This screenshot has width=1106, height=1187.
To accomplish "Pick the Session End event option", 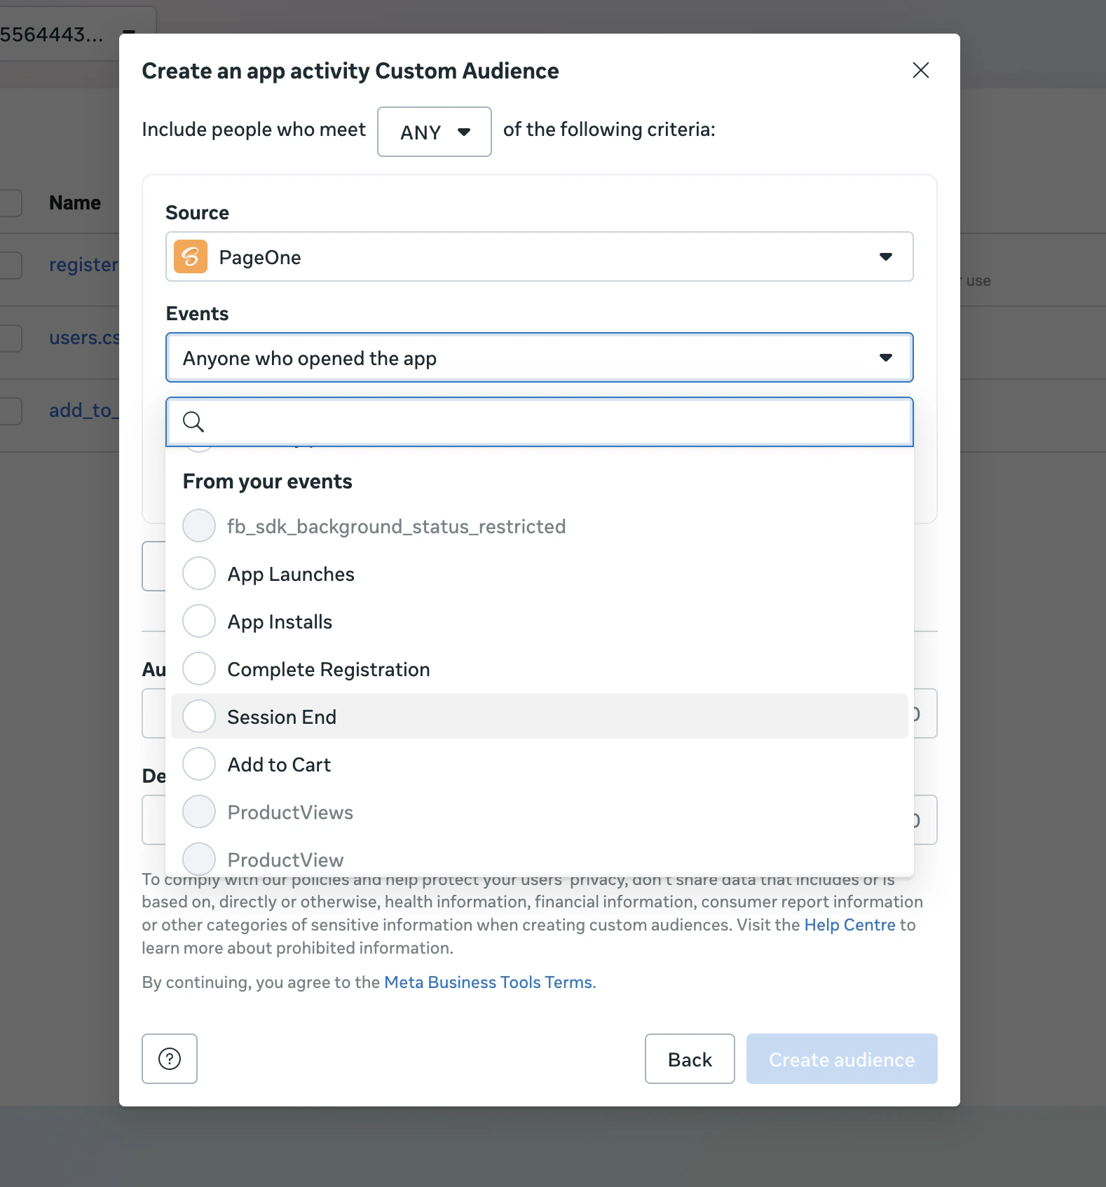I will (199, 717).
